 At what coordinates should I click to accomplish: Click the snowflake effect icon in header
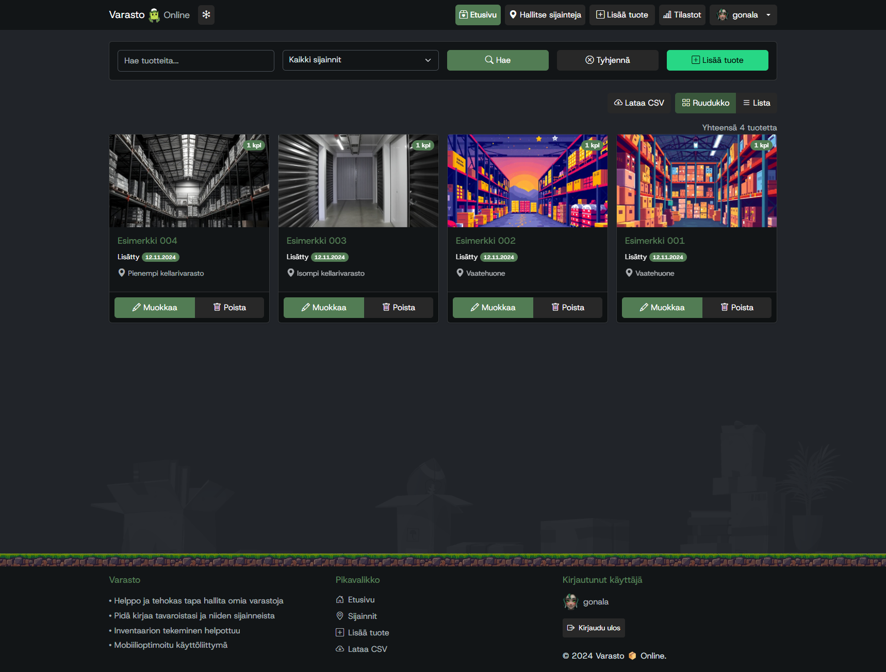point(206,15)
